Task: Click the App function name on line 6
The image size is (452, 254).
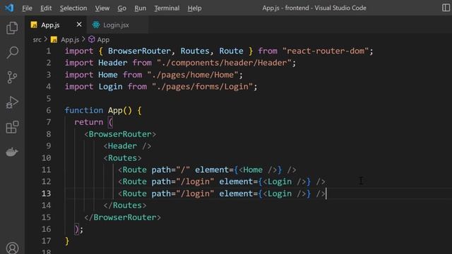Action: pos(115,110)
